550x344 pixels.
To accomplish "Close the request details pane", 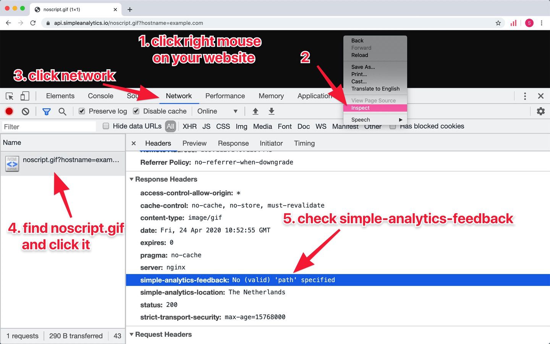I will (x=134, y=143).
